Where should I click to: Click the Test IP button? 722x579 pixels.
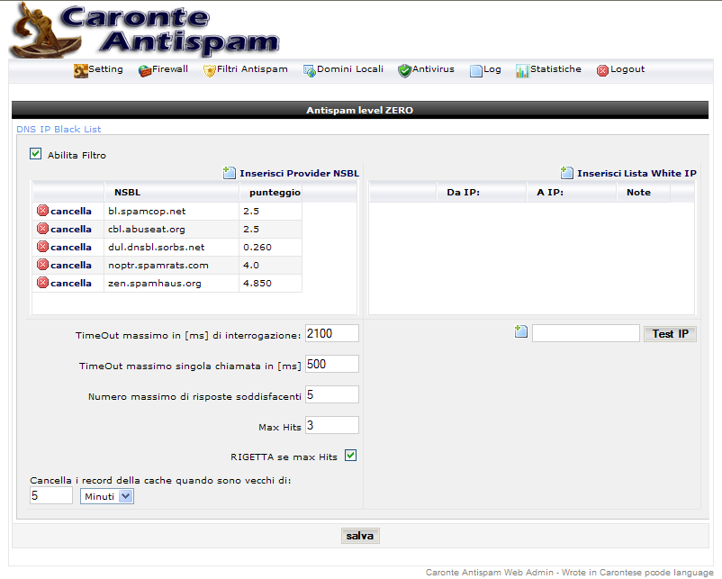670,334
